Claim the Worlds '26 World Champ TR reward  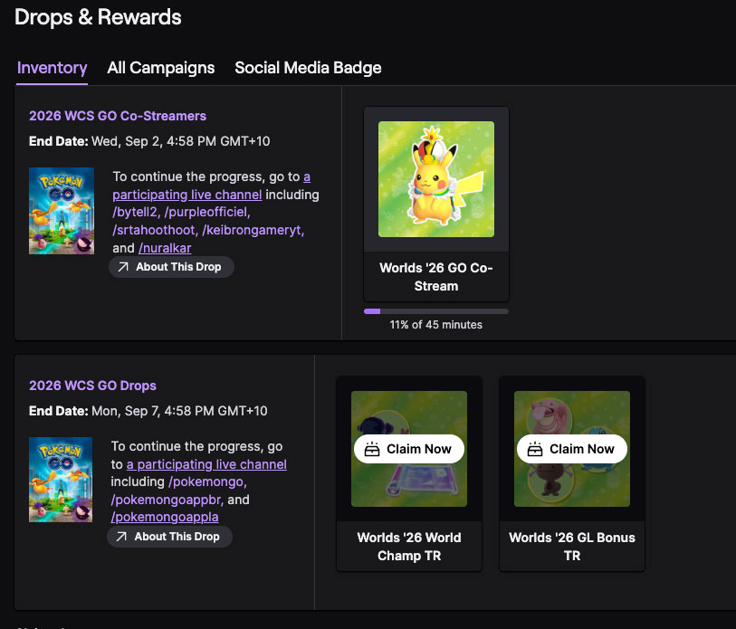[x=409, y=449]
